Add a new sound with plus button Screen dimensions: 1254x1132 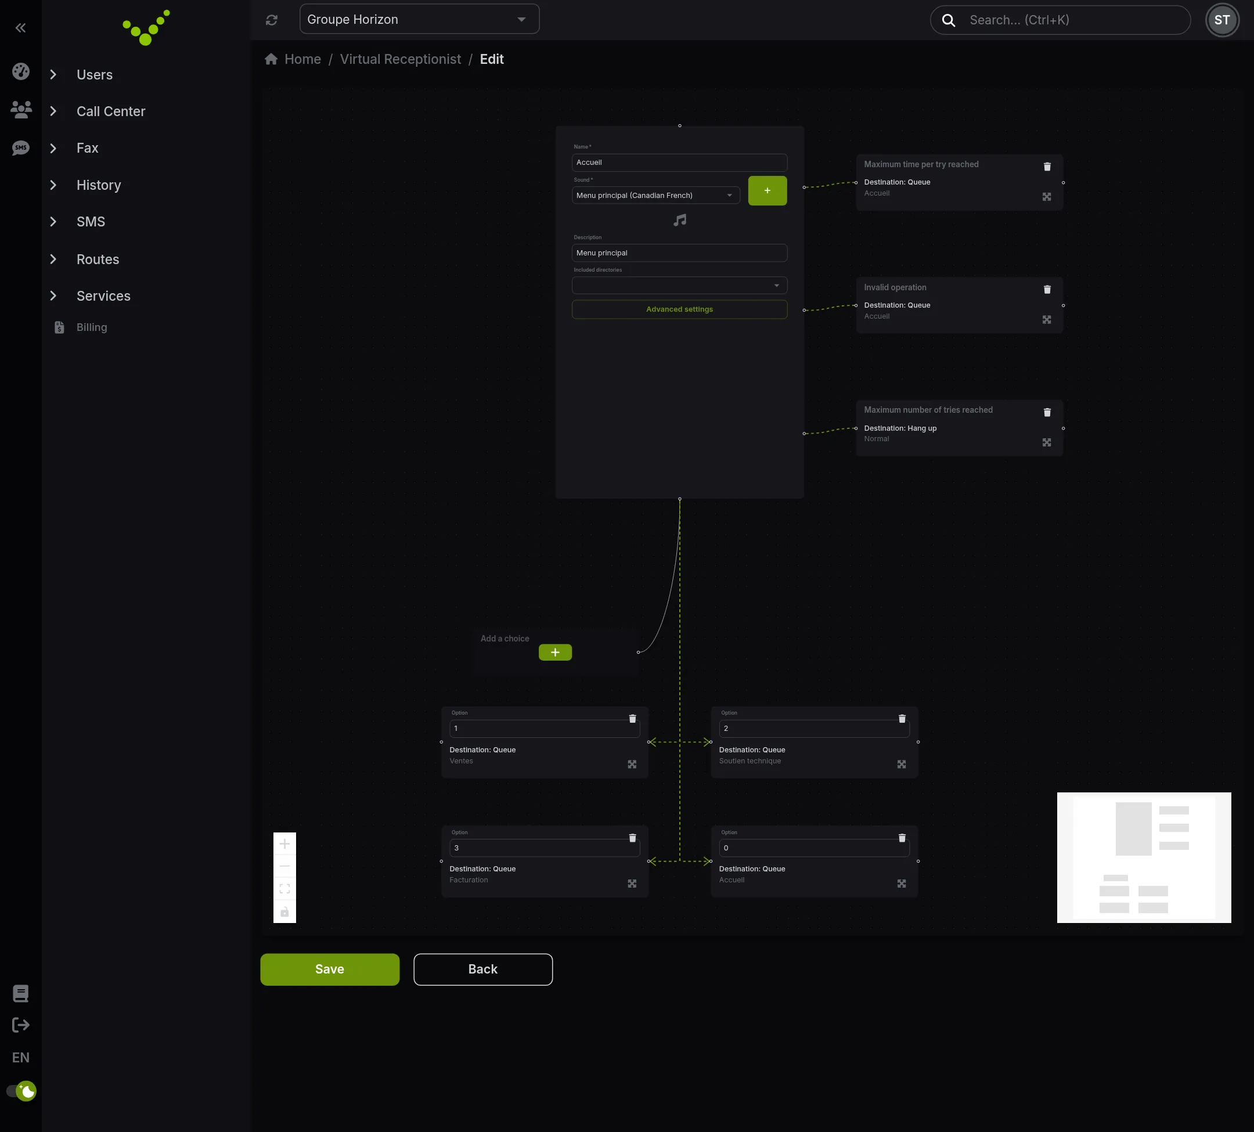(x=767, y=190)
